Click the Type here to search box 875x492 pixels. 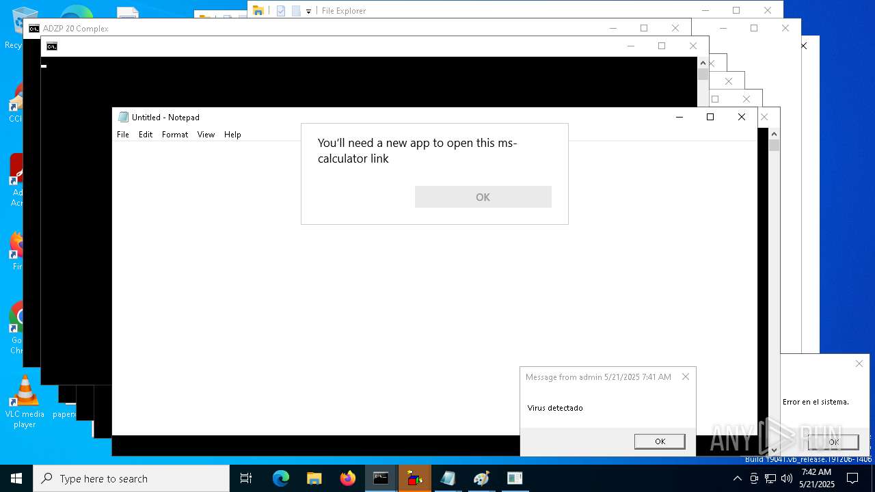pos(131,478)
